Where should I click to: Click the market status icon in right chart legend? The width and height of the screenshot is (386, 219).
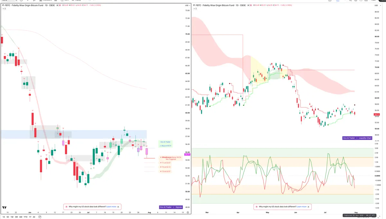point(248,5)
